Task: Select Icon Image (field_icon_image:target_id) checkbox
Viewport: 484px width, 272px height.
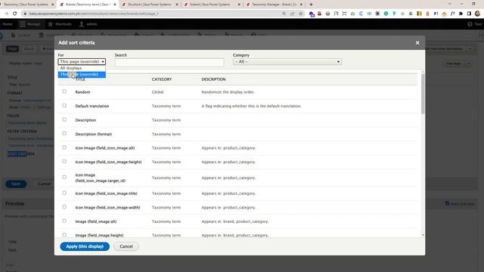Action: [64, 178]
